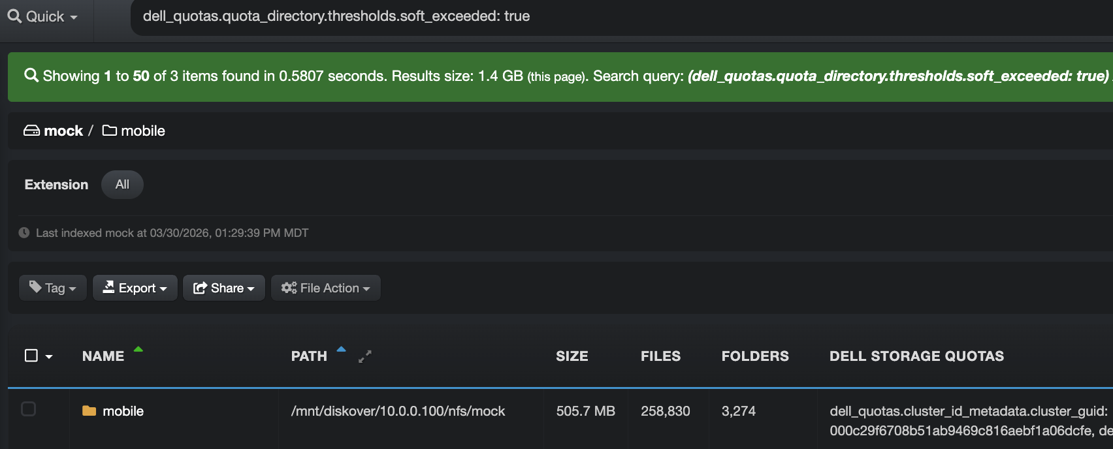Click the magnifier icon beside Quick
This screenshot has width=1113, height=449.
14,16
